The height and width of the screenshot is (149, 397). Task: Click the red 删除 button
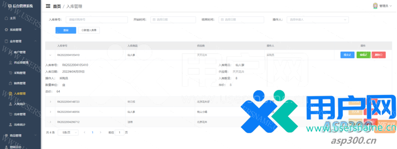click(378, 55)
